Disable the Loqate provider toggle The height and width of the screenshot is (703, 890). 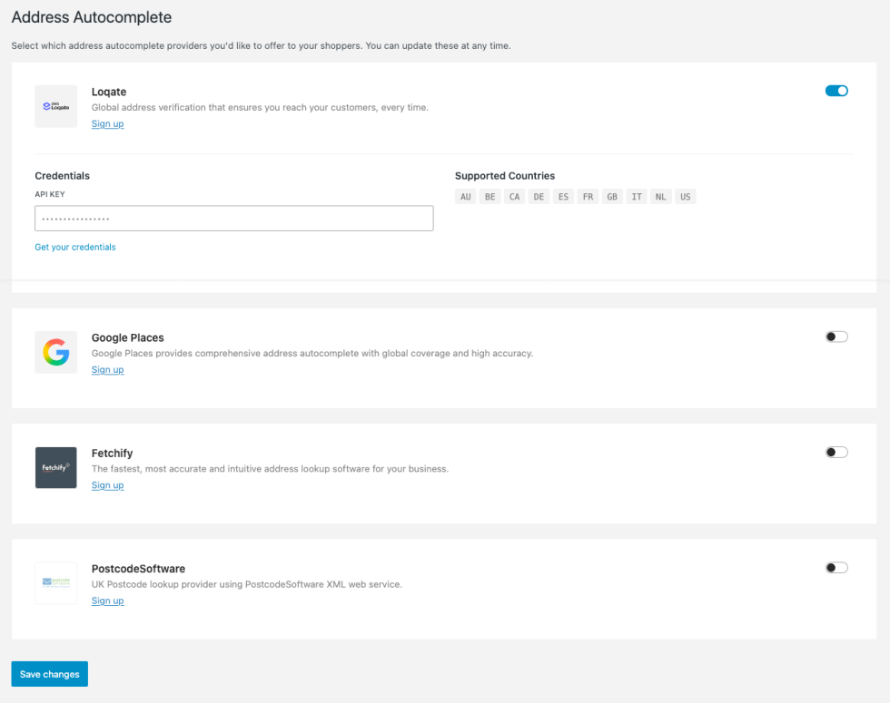[x=836, y=91]
